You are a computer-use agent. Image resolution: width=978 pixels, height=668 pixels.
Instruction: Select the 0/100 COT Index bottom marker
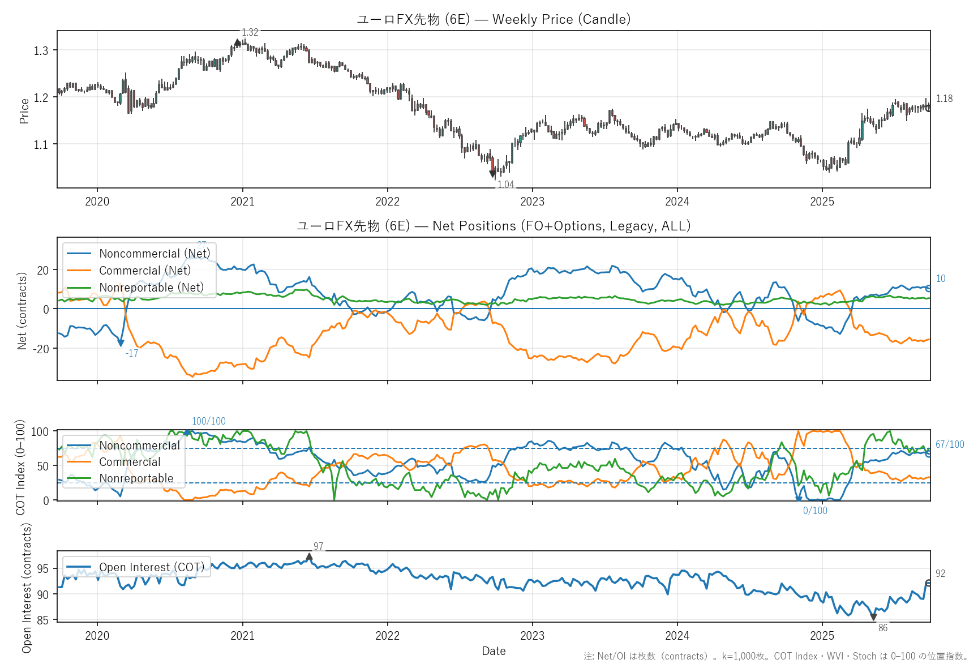tap(799, 499)
